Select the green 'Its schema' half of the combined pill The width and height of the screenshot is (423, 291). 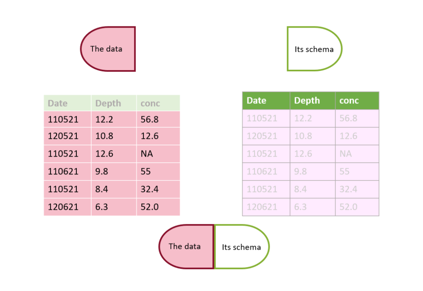coord(242,246)
